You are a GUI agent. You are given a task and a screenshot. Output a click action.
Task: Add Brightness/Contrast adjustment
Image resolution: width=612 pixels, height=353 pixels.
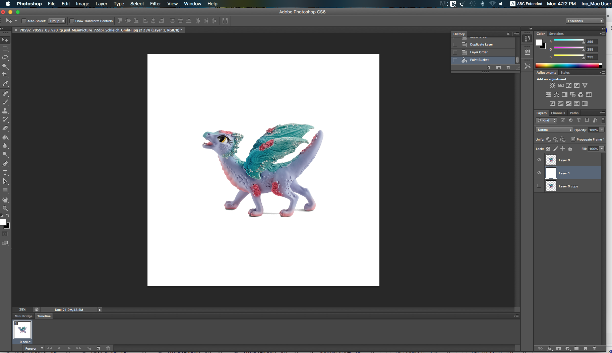pos(552,86)
